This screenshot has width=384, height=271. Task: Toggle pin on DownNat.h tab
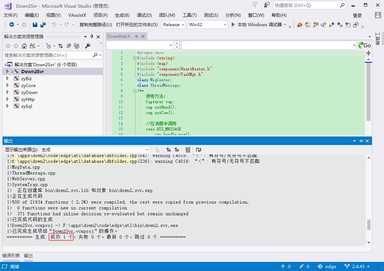tap(136, 36)
